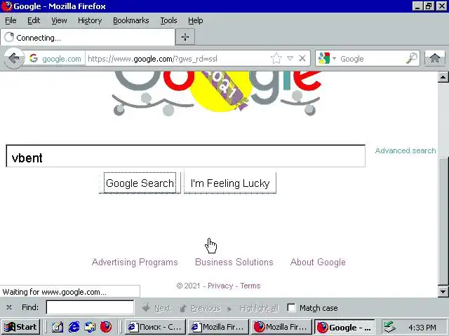This screenshot has height=336, width=449.
Task: Switch to Mozilla Fir... window with IE icon
Action: point(218,327)
